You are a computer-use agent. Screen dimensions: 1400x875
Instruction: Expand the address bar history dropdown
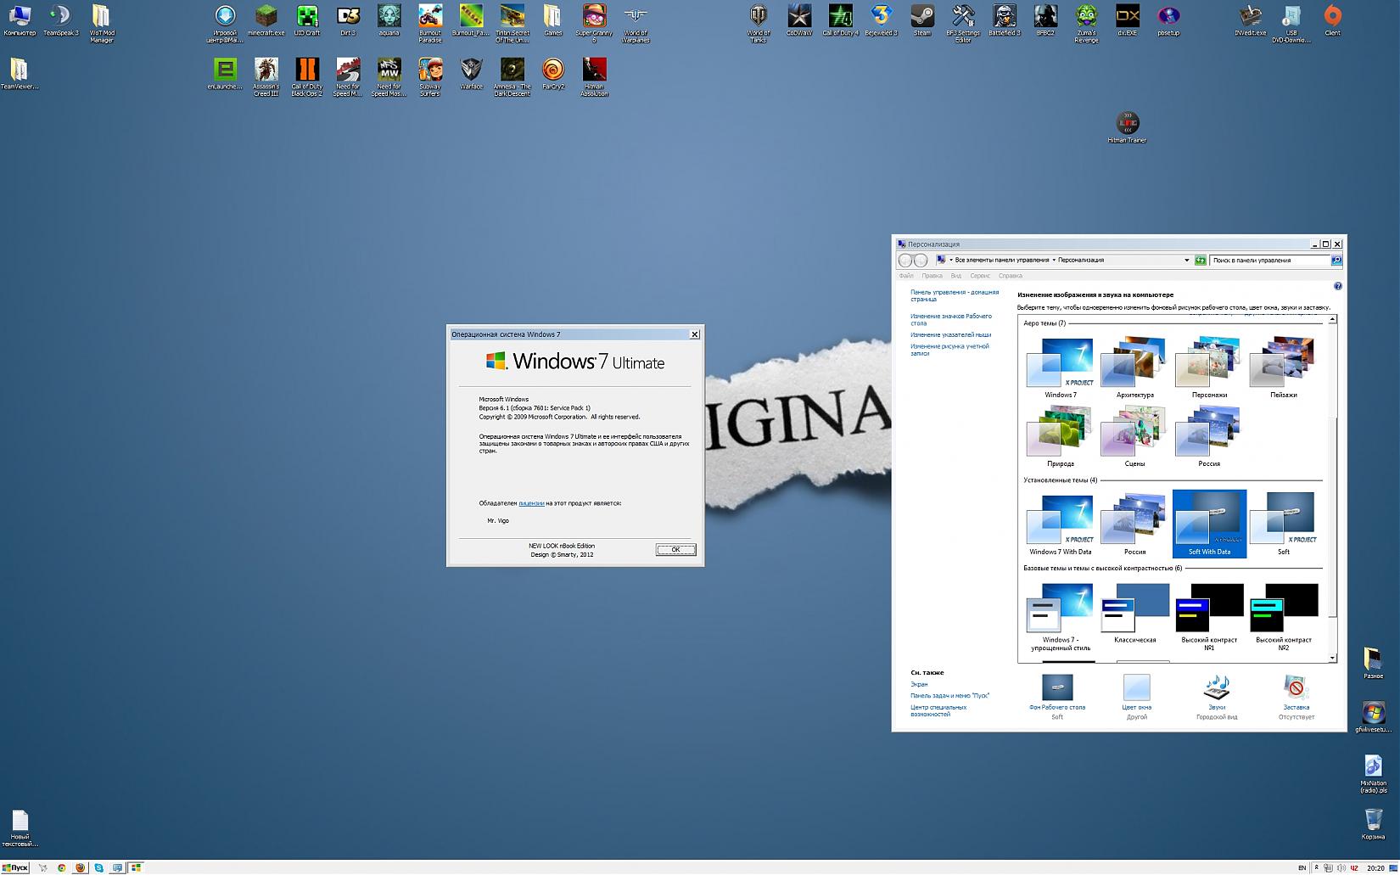1186,261
